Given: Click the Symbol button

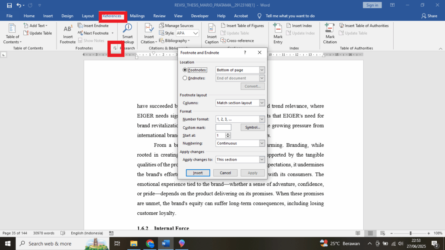Looking at the screenshot, I should tap(252, 127).
